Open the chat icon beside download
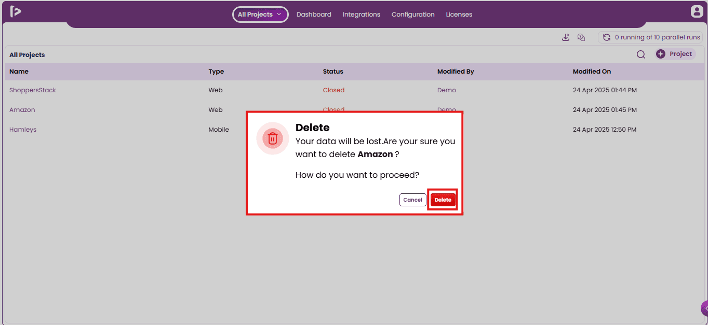Viewport: 708px width, 325px height. [581, 37]
